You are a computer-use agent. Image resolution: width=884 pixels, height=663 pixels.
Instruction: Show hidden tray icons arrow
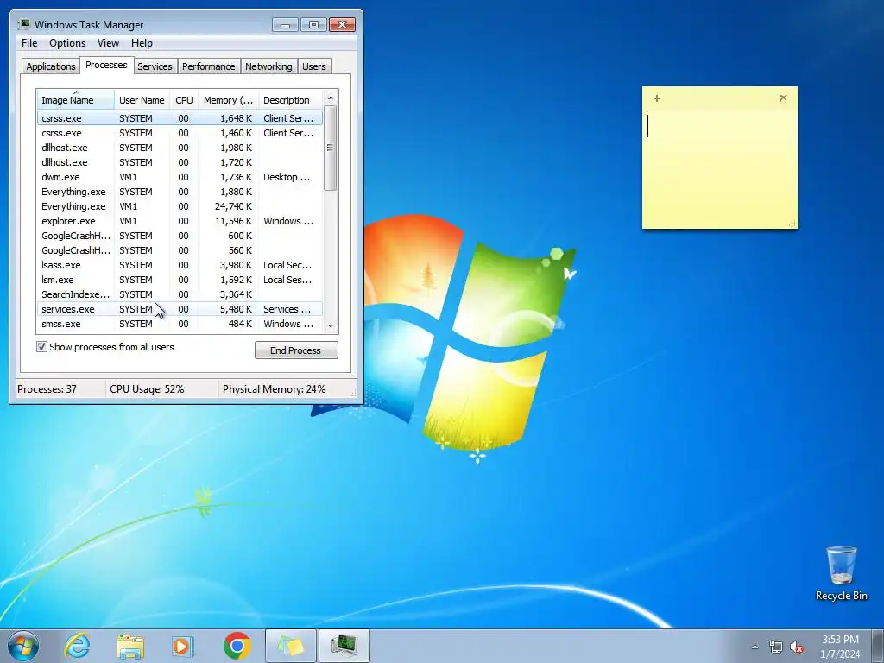pos(755,647)
